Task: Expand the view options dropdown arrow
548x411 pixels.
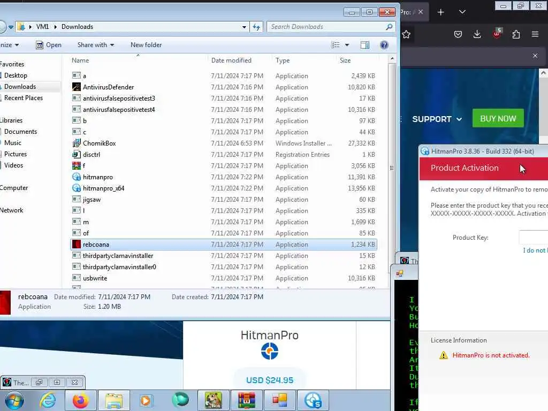Action: click(x=347, y=45)
